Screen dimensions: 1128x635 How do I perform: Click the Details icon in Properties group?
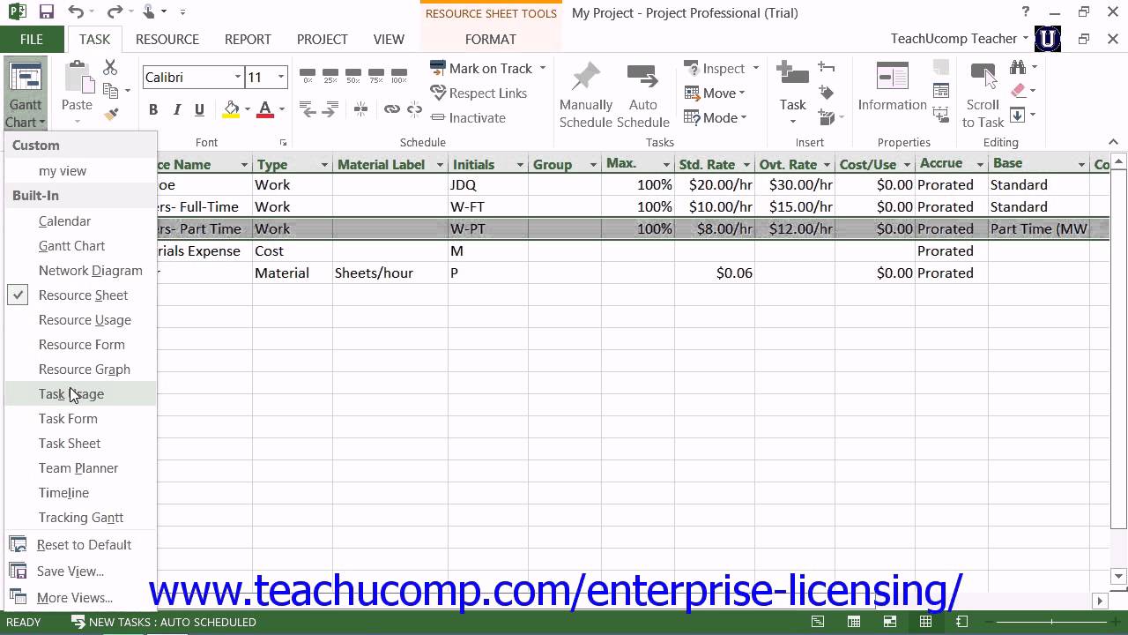(x=941, y=91)
